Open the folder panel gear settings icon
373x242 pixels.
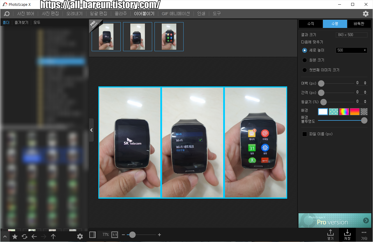coord(80,237)
